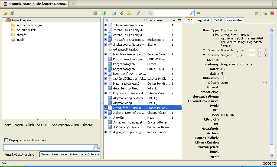Viewport: 277px width, 167px height.
Task: Filter by the Theater tag
Action: (88, 125)
